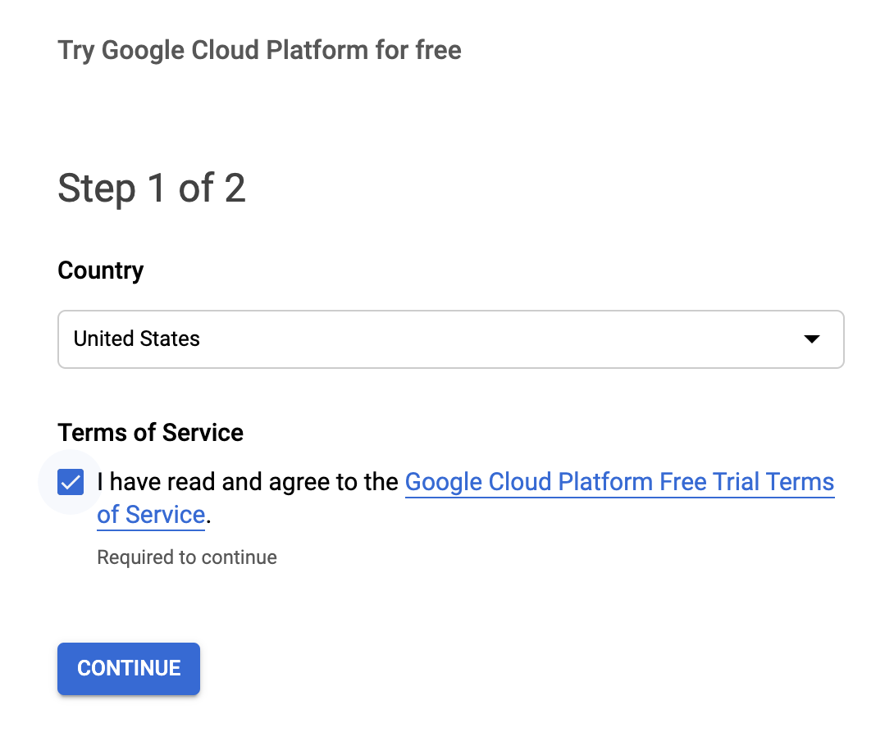The width and height of the screenshot is (894, 741).
Task: Click 'Try Google Cloud Platform for free' title
Action: click(259, 50)
